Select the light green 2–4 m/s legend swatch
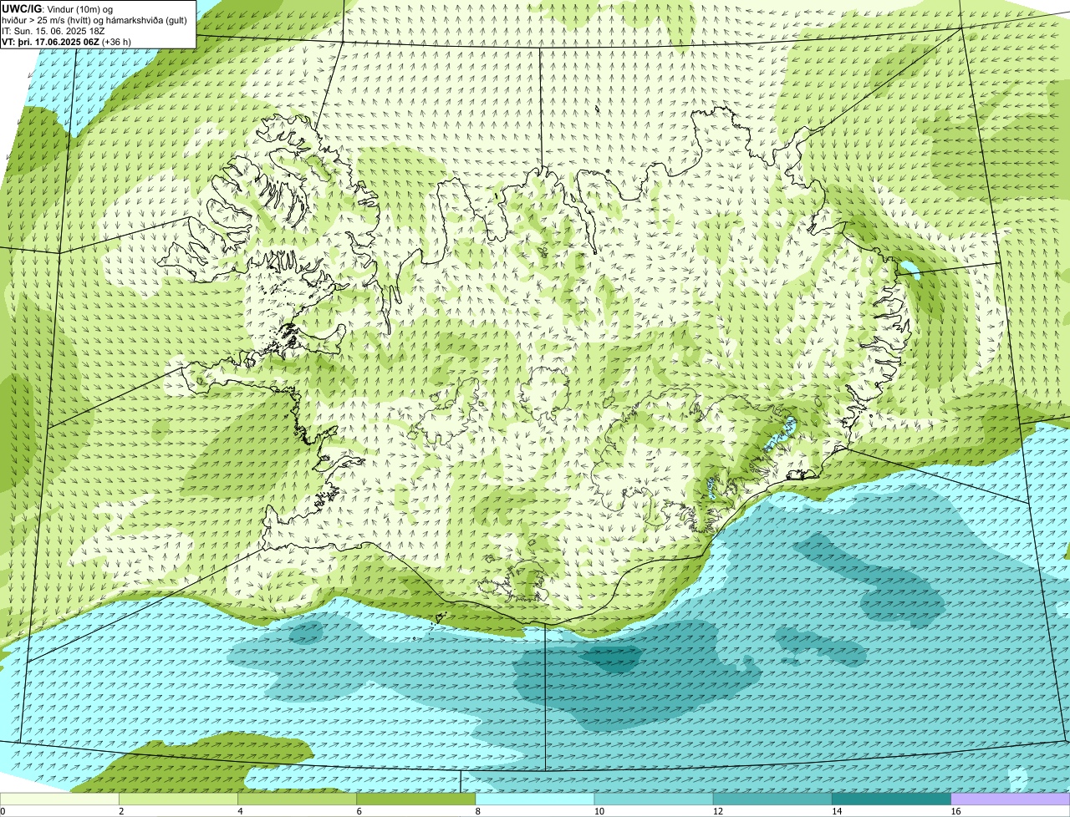Screen dimensions: 1070x817 tap(178, 799)
